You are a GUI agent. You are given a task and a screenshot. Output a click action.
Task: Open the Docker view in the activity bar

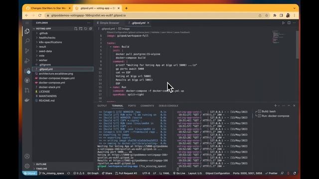click(27, 100)
